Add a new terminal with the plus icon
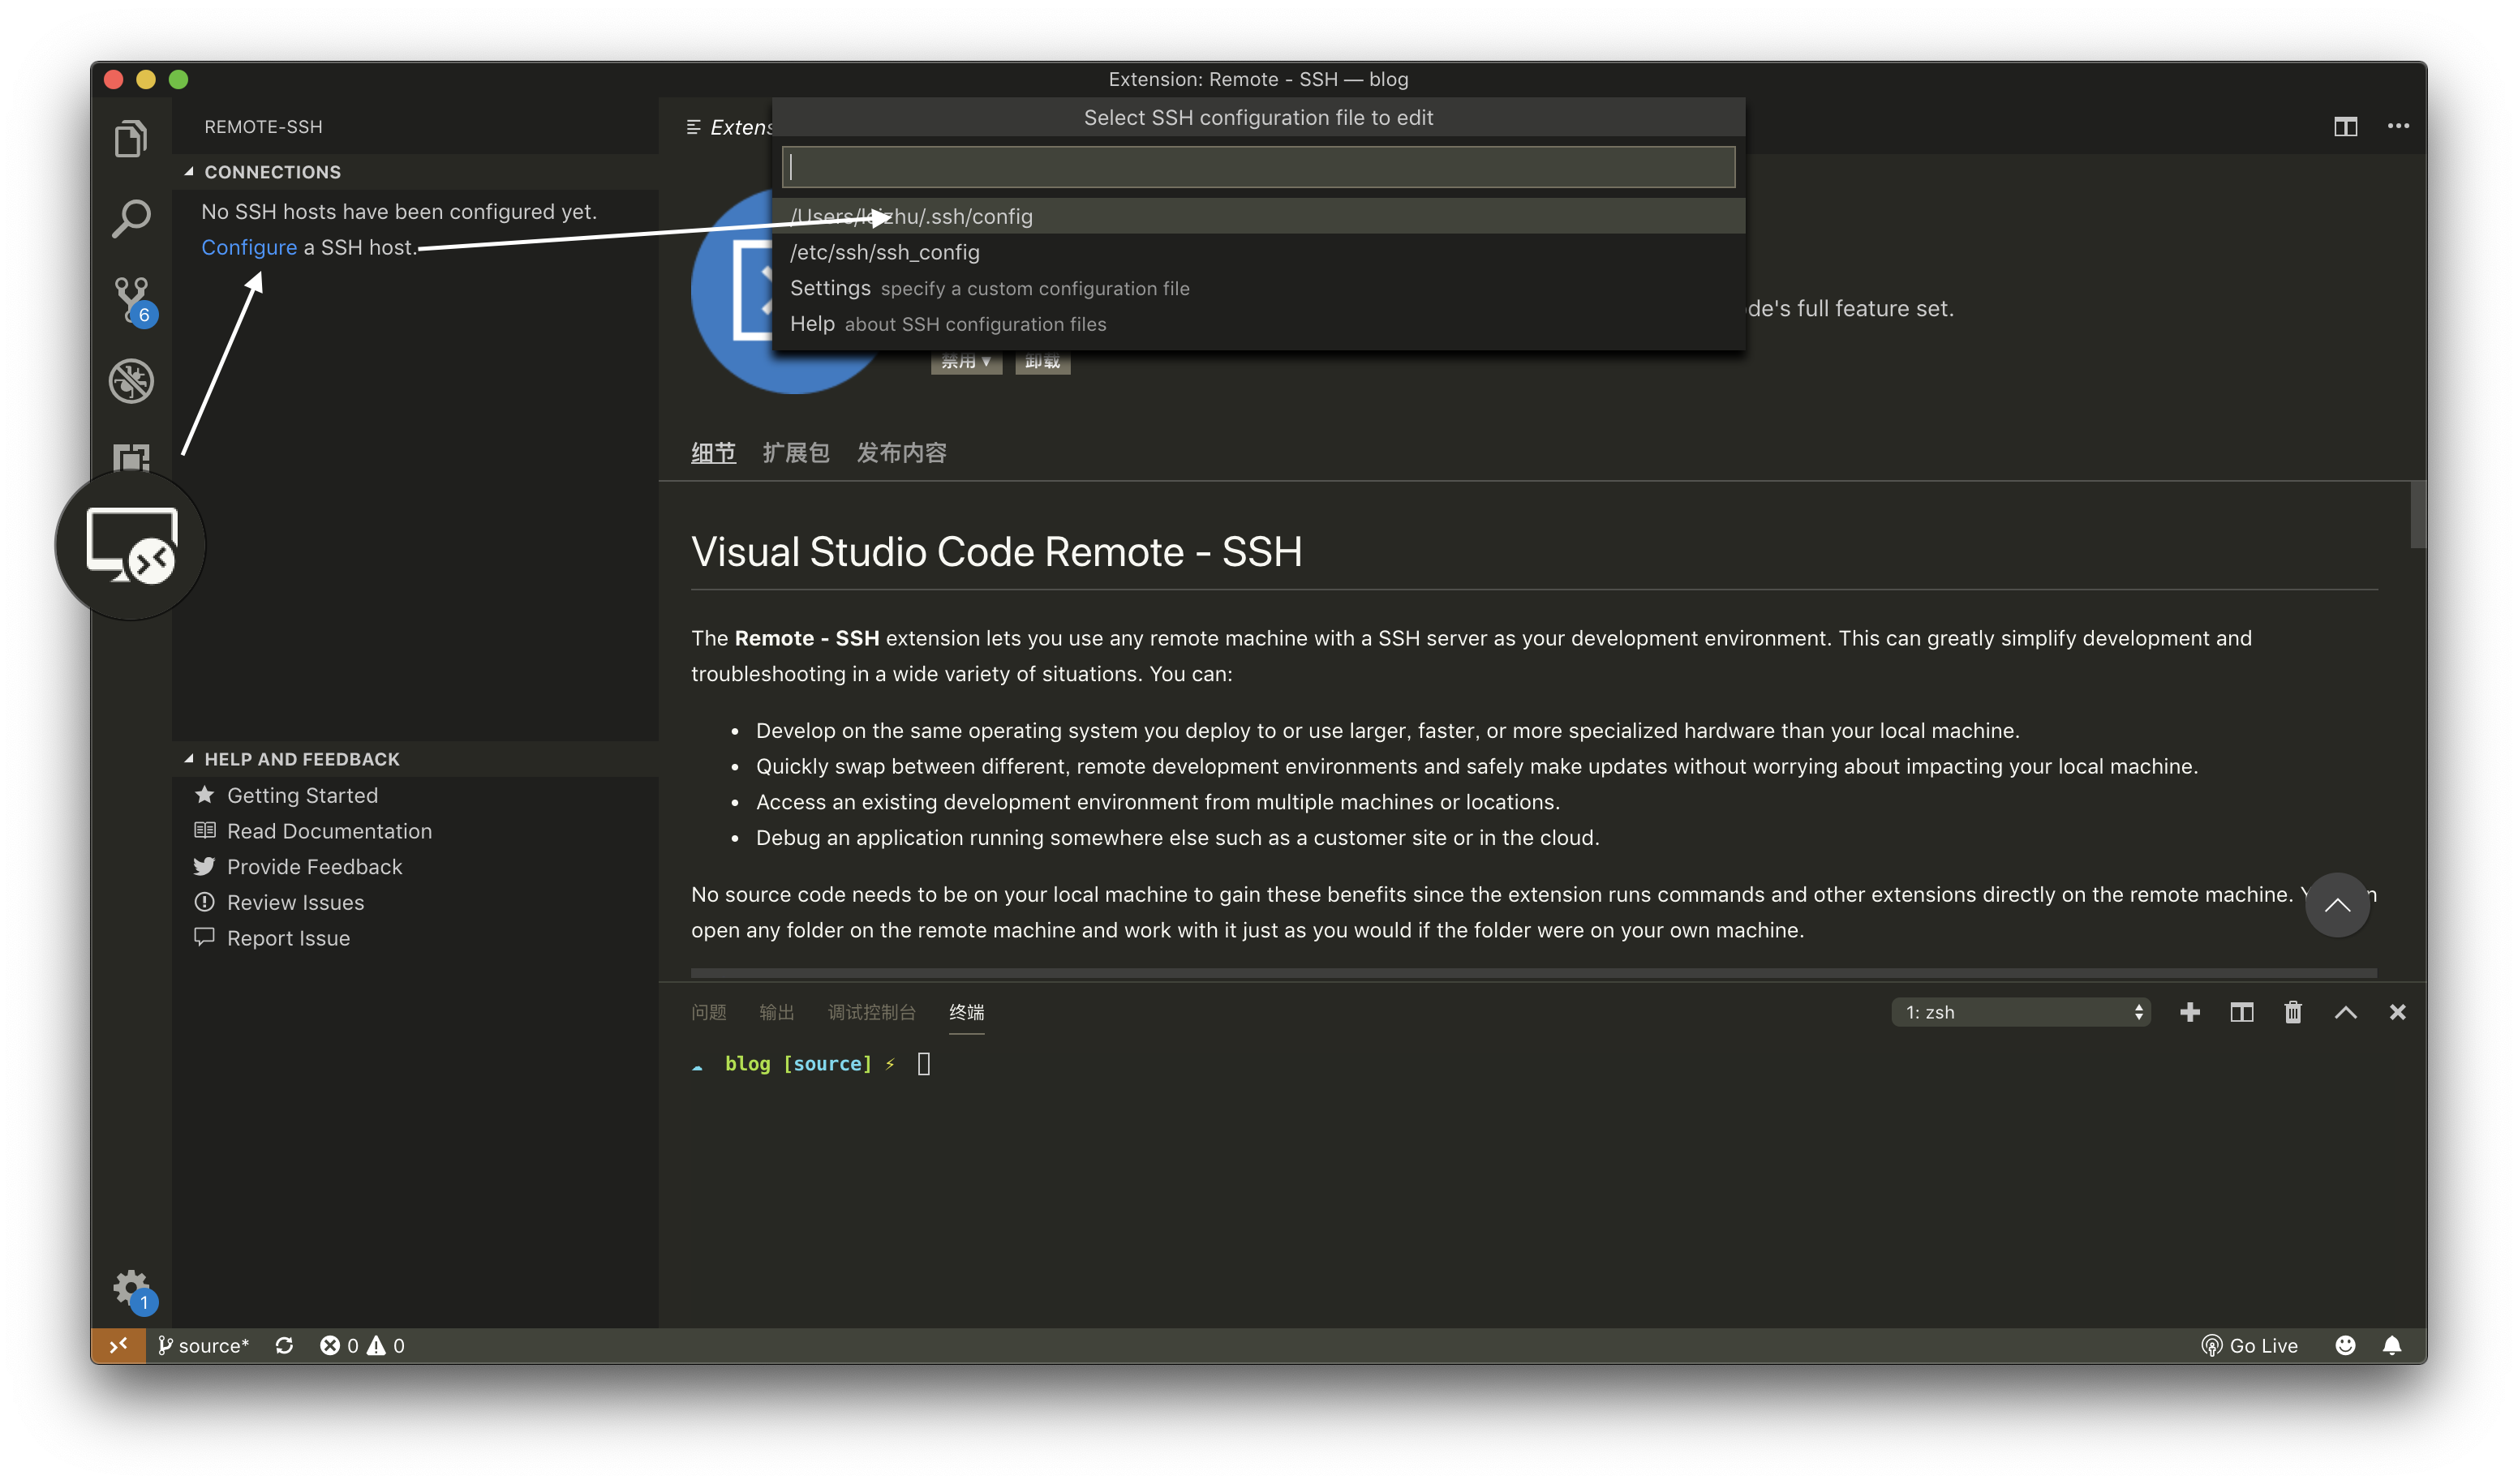This screenshot has height=1484, width=2518. [x=2190, y=1012]
